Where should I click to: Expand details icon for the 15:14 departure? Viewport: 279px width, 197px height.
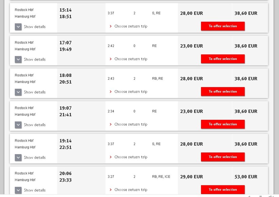(18, 27)
